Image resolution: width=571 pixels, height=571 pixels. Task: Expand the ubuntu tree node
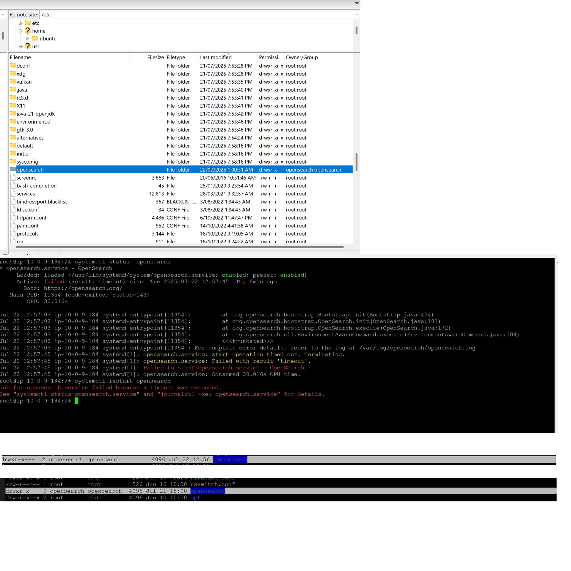pyautogui.click(x=28, y=39)
